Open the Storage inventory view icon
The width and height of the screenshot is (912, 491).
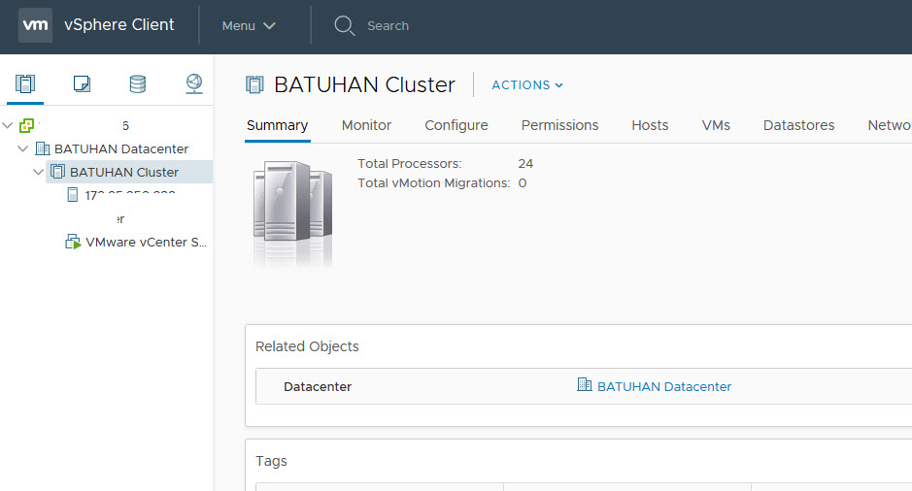point(138,84)
